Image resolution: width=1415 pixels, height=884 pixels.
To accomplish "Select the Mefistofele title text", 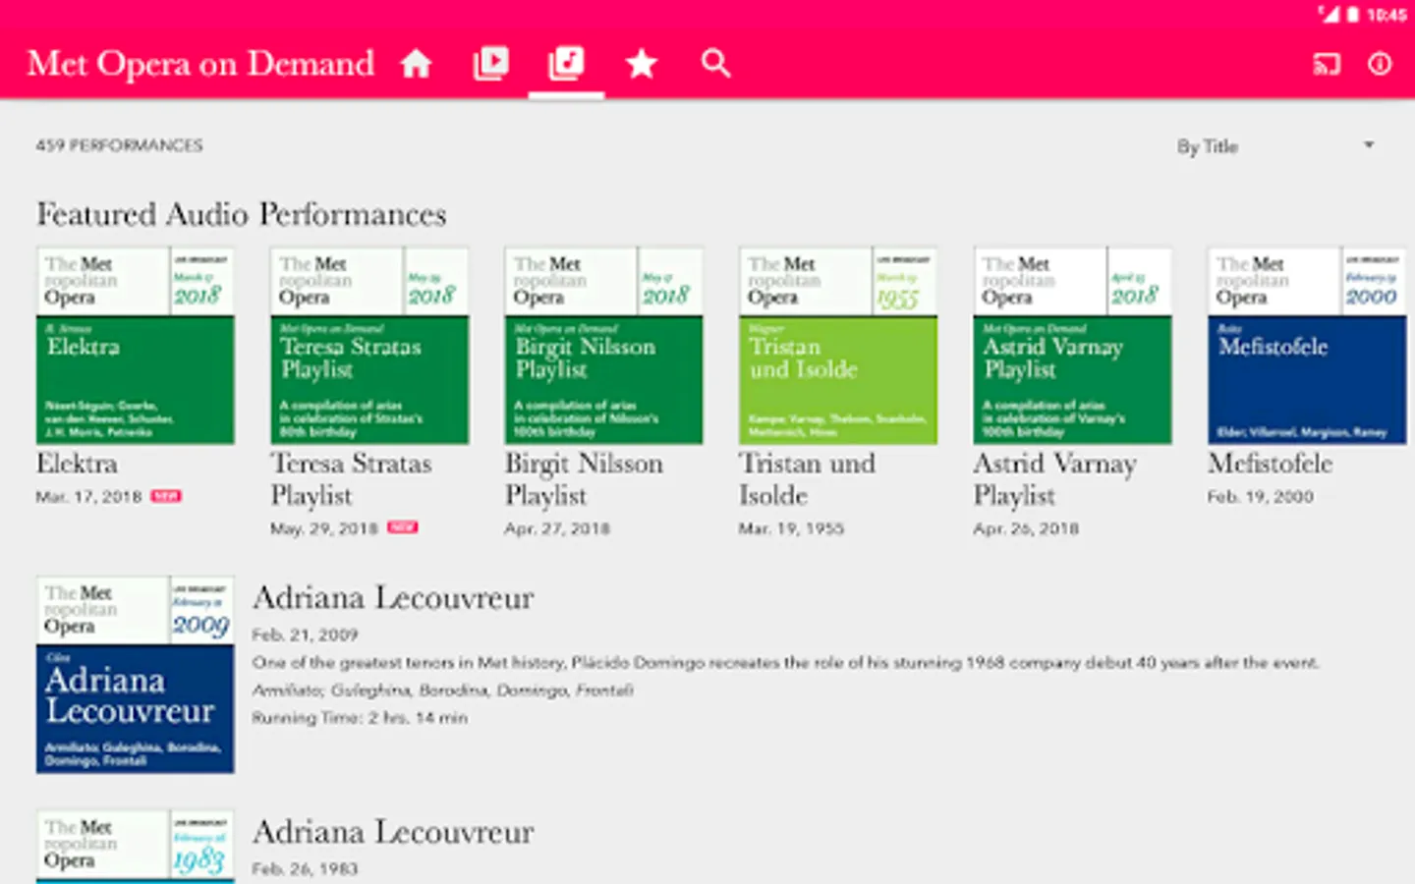I will tap(1270, 464).
